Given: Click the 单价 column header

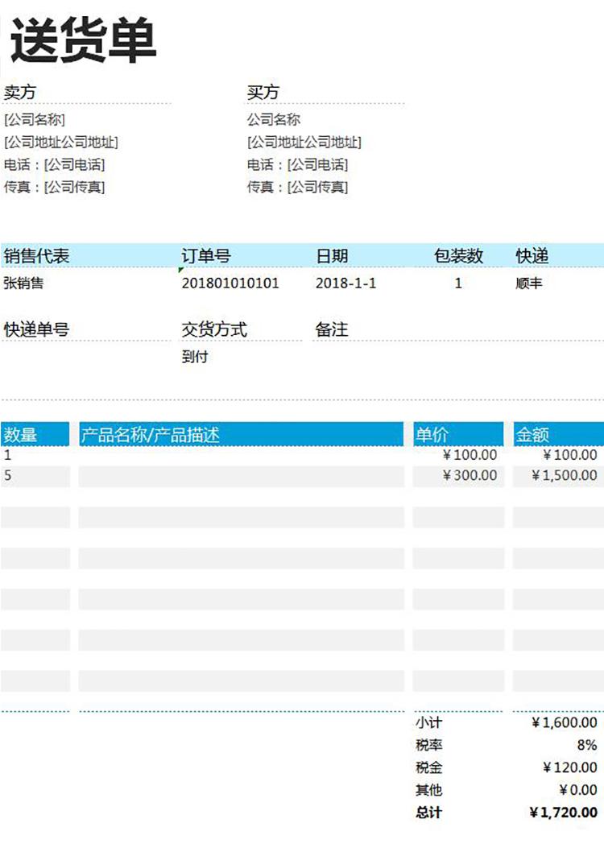Looking at the screenshot, I should (458, 434).
